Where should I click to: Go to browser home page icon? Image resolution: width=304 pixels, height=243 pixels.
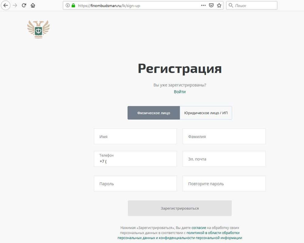33,5
